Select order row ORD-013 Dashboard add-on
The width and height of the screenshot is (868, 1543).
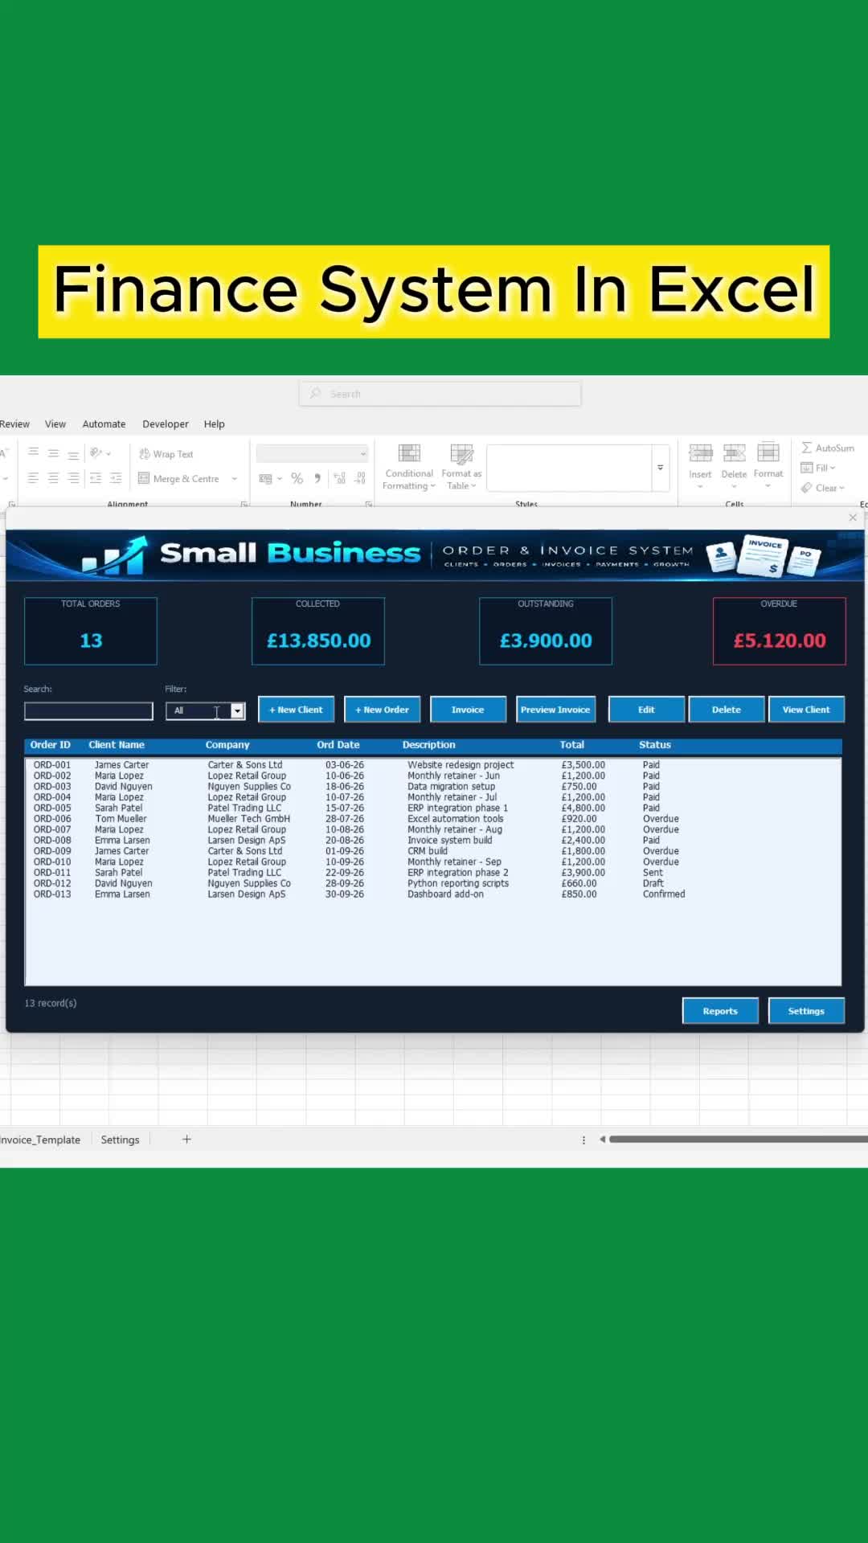click(x=432, y=894)
